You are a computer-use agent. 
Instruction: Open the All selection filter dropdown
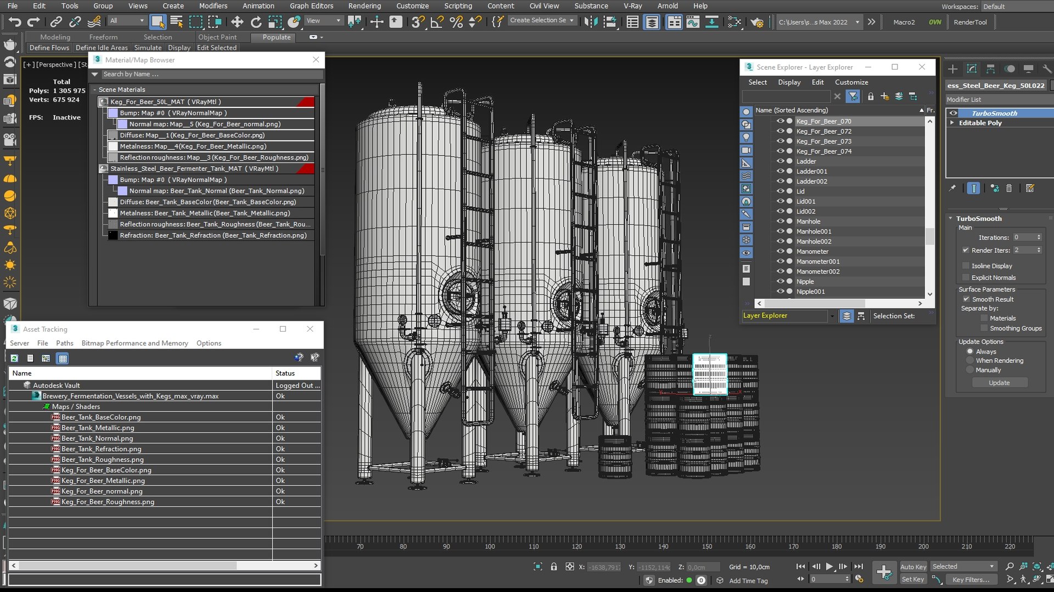click(x=127, y=21)
